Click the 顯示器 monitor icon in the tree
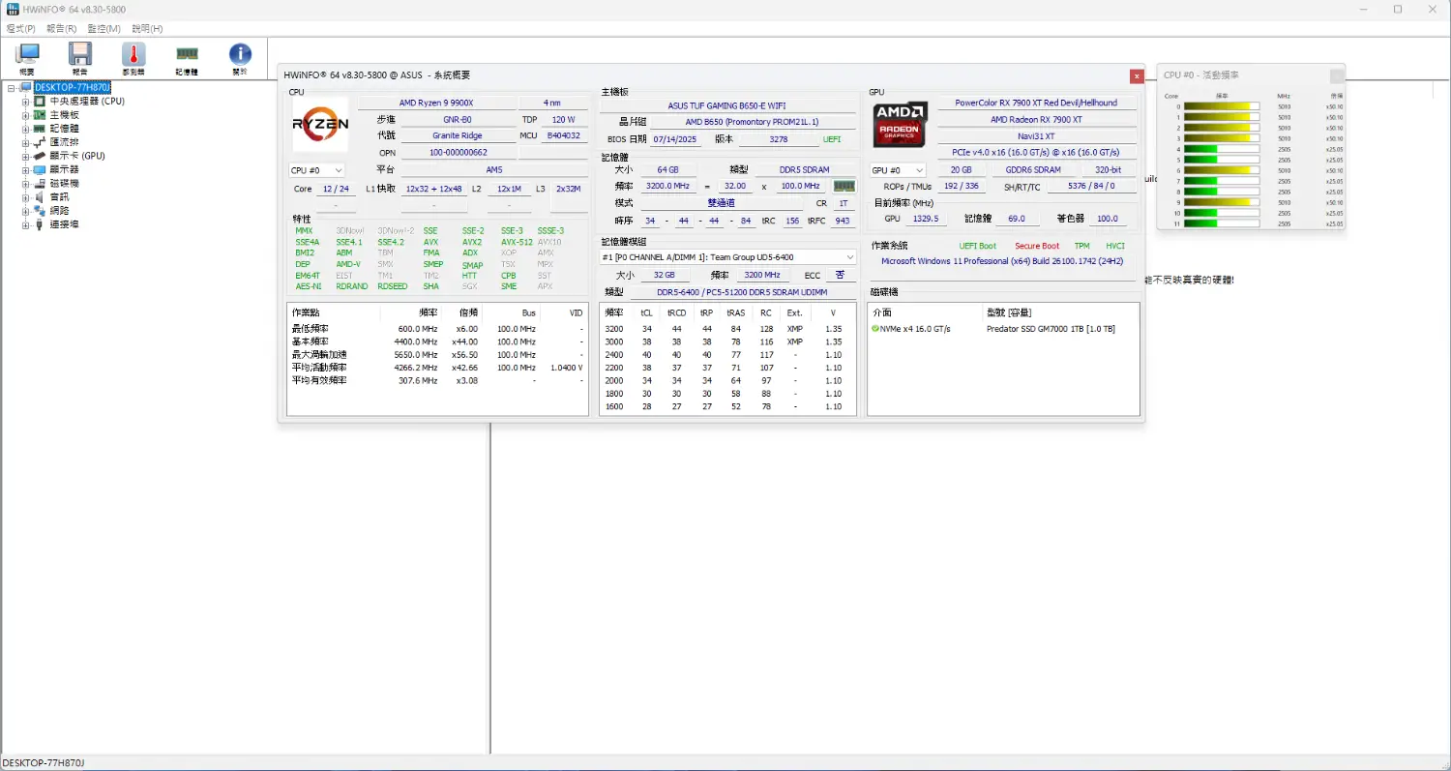Image resolution: width=1451 pixels, height=771 pixels. [40, 169]
